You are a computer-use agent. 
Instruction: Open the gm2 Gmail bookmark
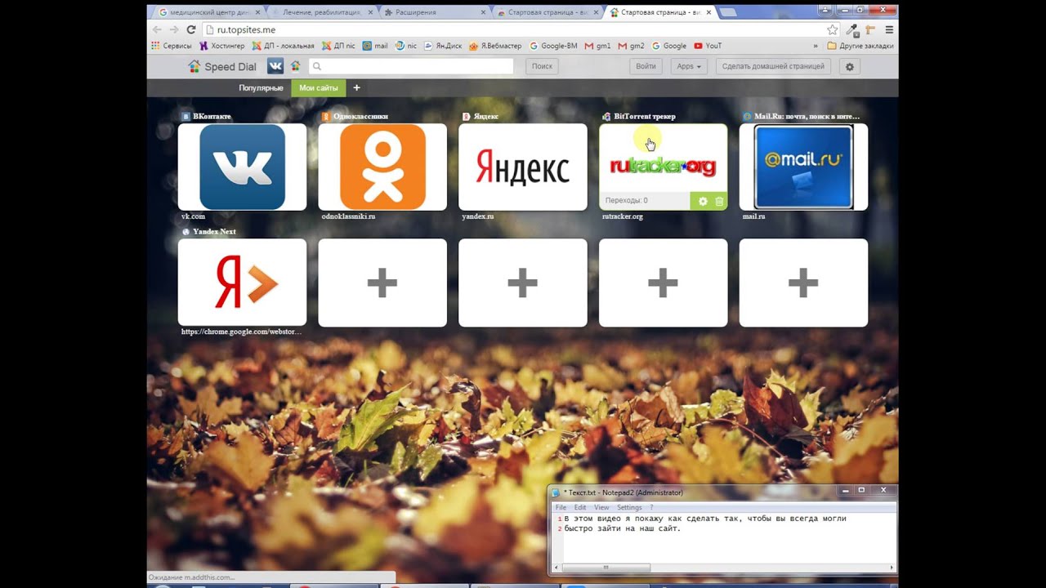(x=631, y=46)
